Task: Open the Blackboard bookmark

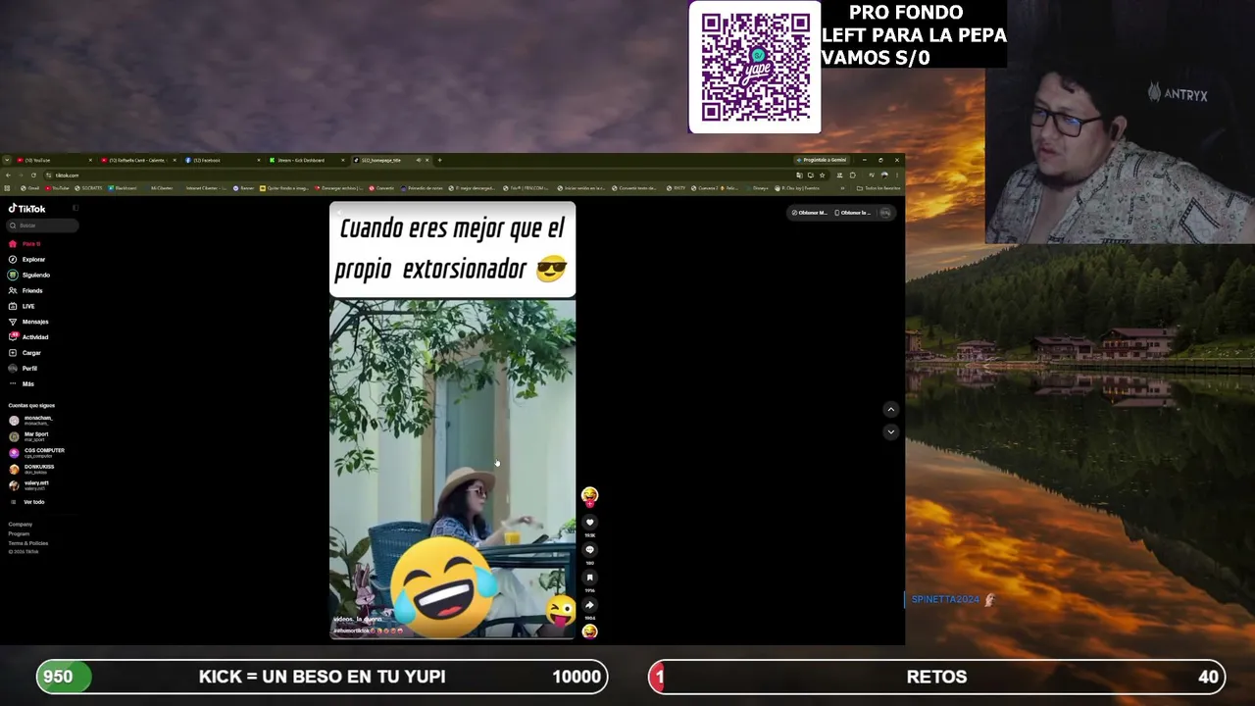Action: pyautogui.click(x=124, y=188)
